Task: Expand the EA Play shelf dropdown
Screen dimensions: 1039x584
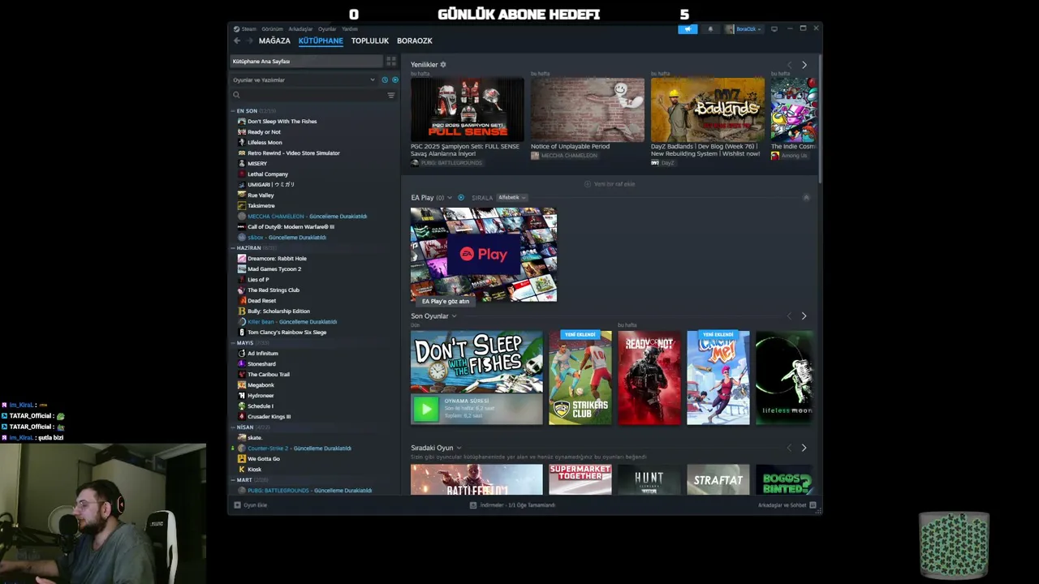Action: (x=450, y=198)
